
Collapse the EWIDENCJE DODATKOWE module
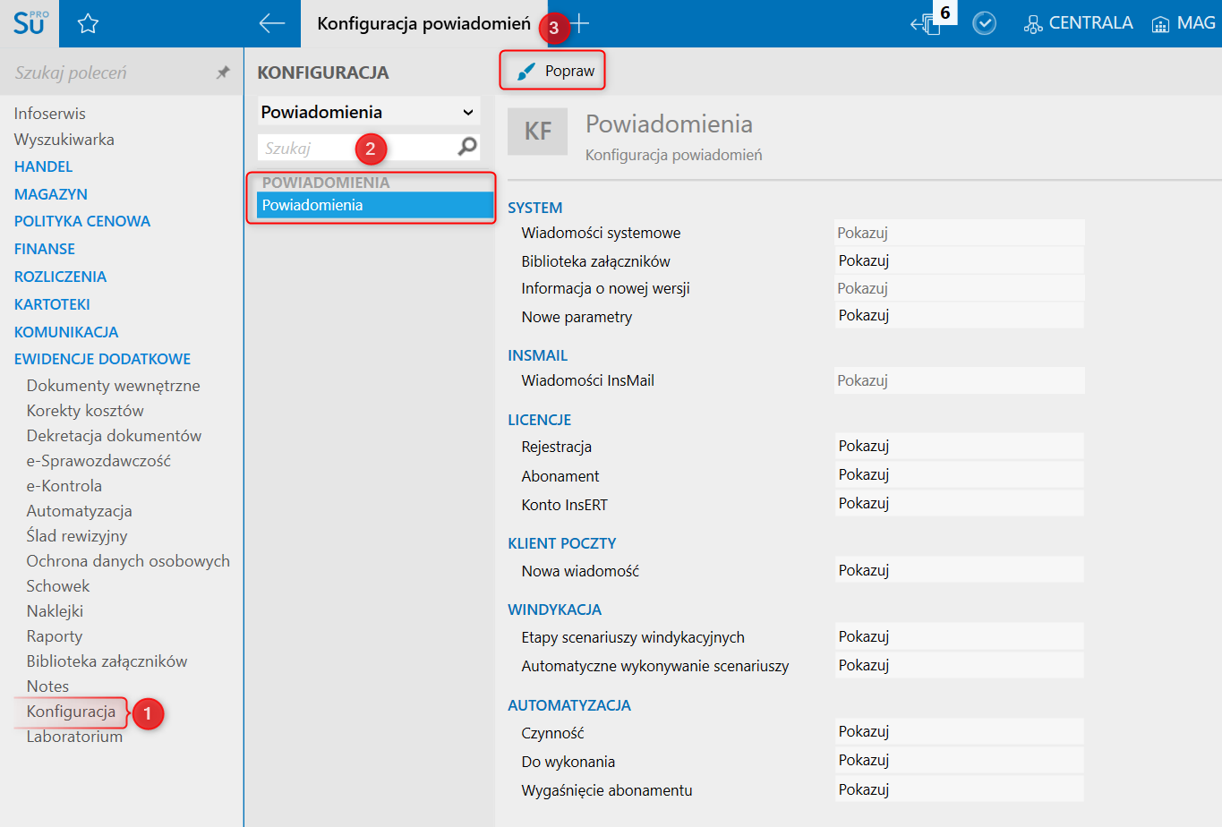click(102, 359)
